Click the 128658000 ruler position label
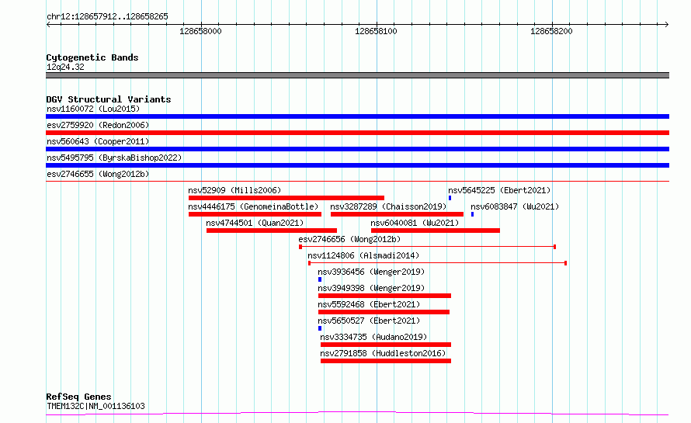This screenshot has height=423, width=691. point(200,31)
